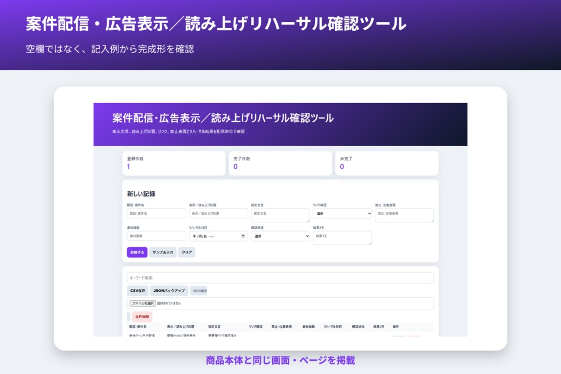Click the リンク確認 table column header

coord(256,326)
